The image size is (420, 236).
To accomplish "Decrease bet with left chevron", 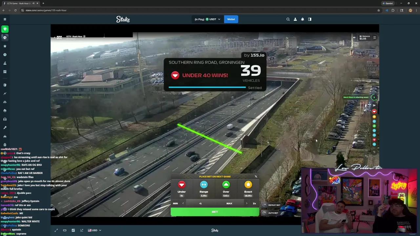I will click(183, 204).
